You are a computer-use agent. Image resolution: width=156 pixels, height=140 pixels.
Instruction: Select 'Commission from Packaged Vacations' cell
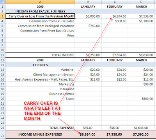click(40, 26)
